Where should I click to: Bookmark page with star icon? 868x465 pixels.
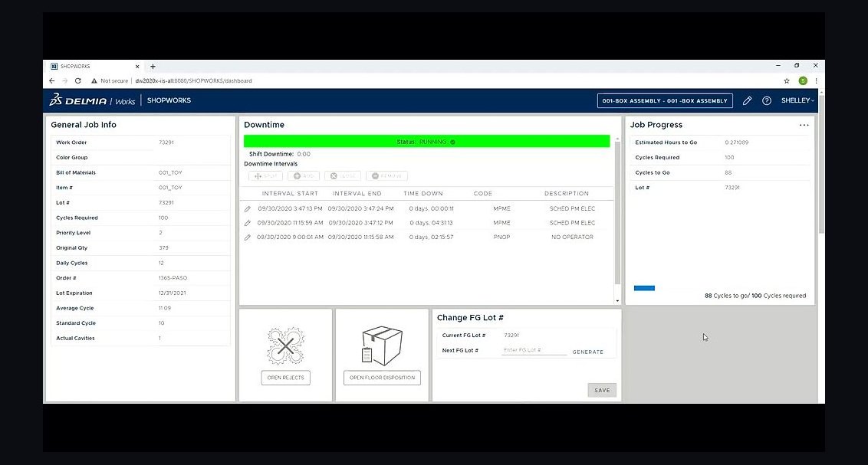point(787,80)
